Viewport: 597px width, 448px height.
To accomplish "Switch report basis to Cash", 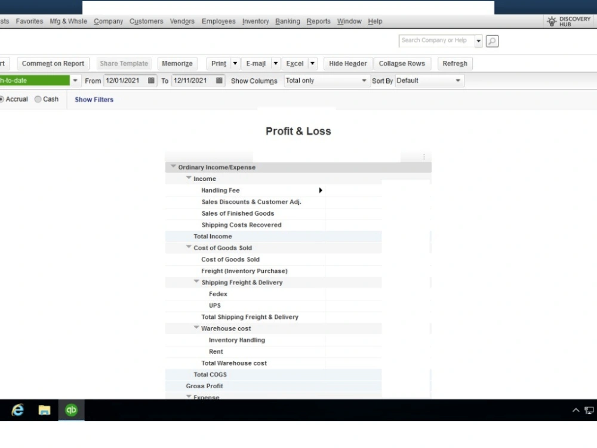I will coord(38,99).
